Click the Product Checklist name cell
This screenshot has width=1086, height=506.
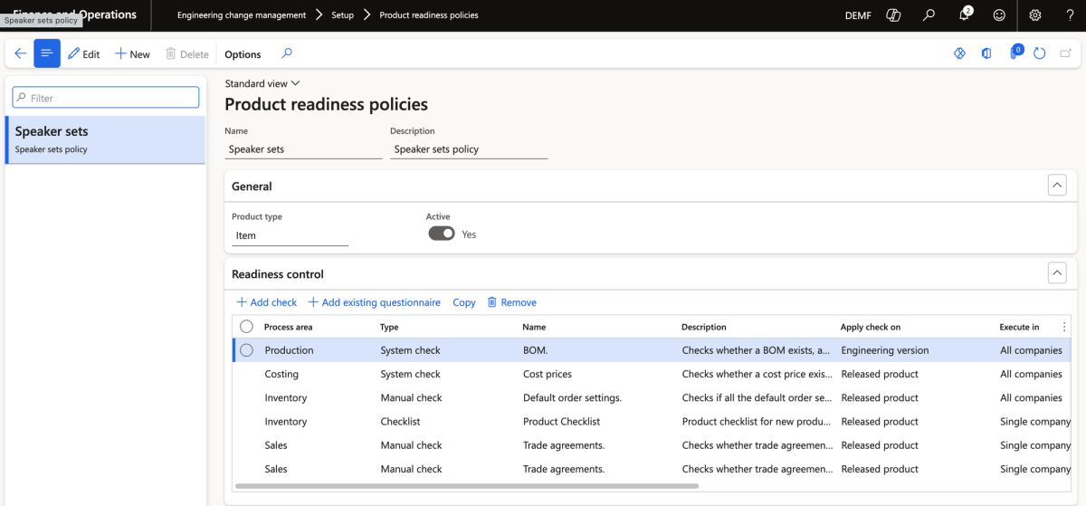(x=562, y=421)
